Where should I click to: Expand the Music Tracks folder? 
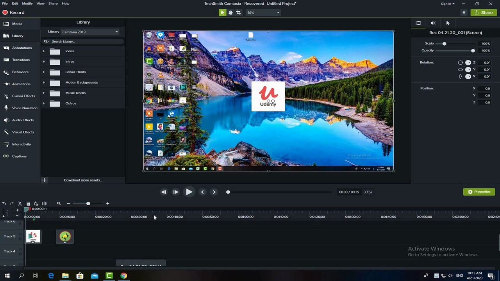pos(44,93)
